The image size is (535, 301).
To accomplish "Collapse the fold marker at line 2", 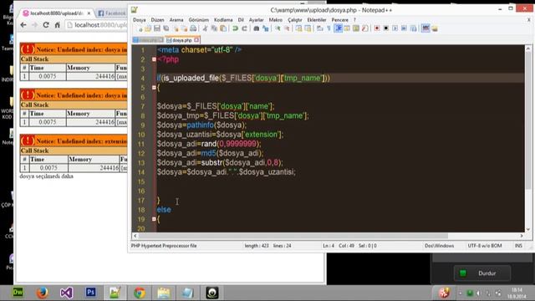I will tap(154, 59).
